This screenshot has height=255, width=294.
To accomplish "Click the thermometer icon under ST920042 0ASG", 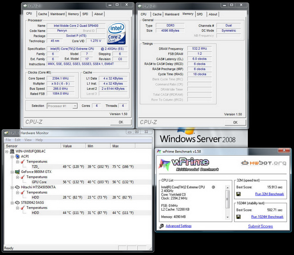I will (23, 208).
